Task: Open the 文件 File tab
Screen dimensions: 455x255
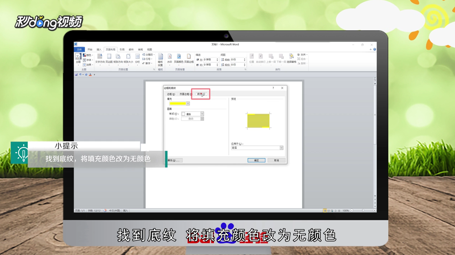Action: [x=79, y=50]
